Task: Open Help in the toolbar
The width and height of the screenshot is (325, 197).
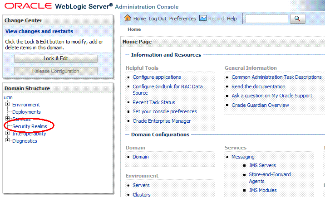Action: 232,19
